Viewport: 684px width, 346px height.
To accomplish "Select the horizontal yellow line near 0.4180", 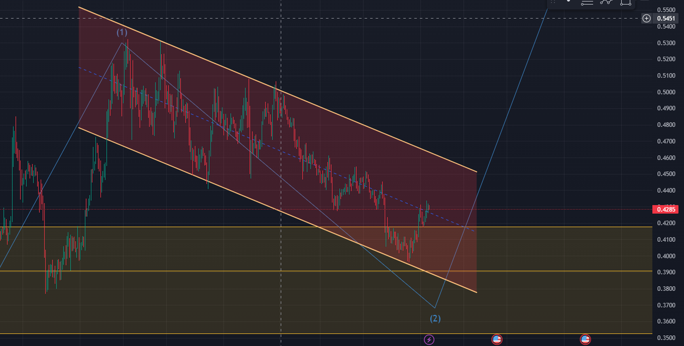I will click(x=171, y=227).
